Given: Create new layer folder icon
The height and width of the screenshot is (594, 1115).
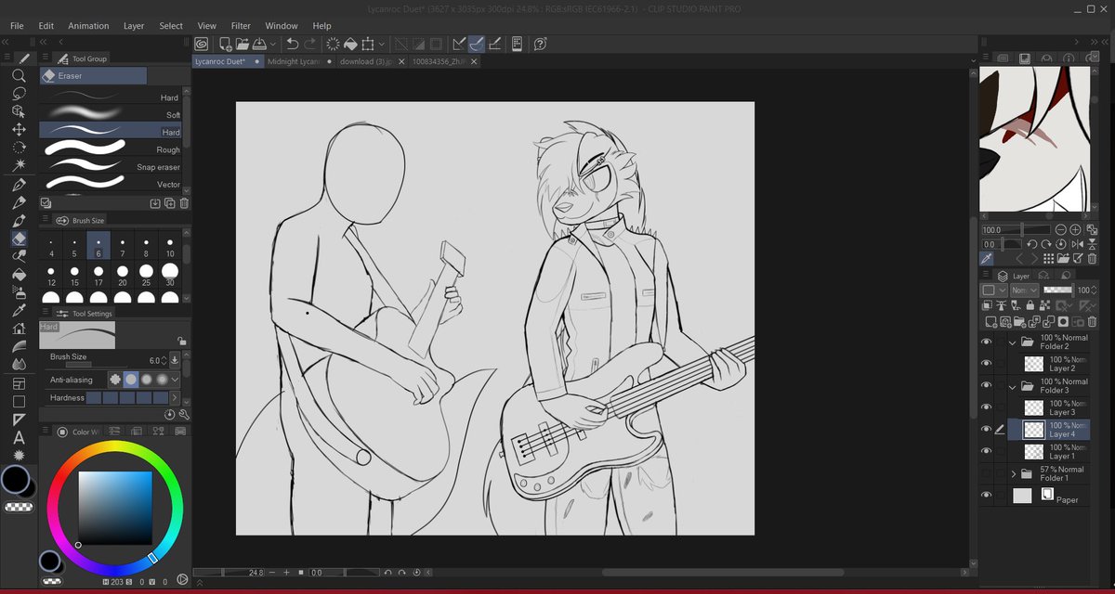Looking at the screenshot, I should [1019, 321].
